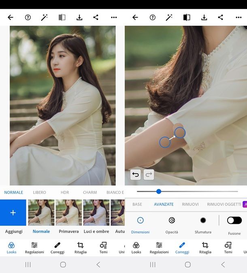Go back using the left screen arrow
This screenshot has height=273, width=247.
[x=11, y=17]
